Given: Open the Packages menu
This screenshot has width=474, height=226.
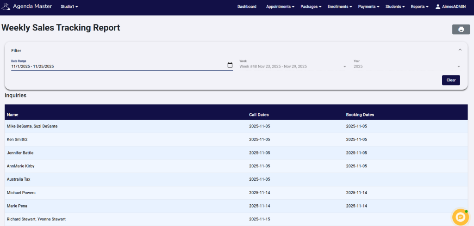Looking at the screenshot, I should [312, 7].
